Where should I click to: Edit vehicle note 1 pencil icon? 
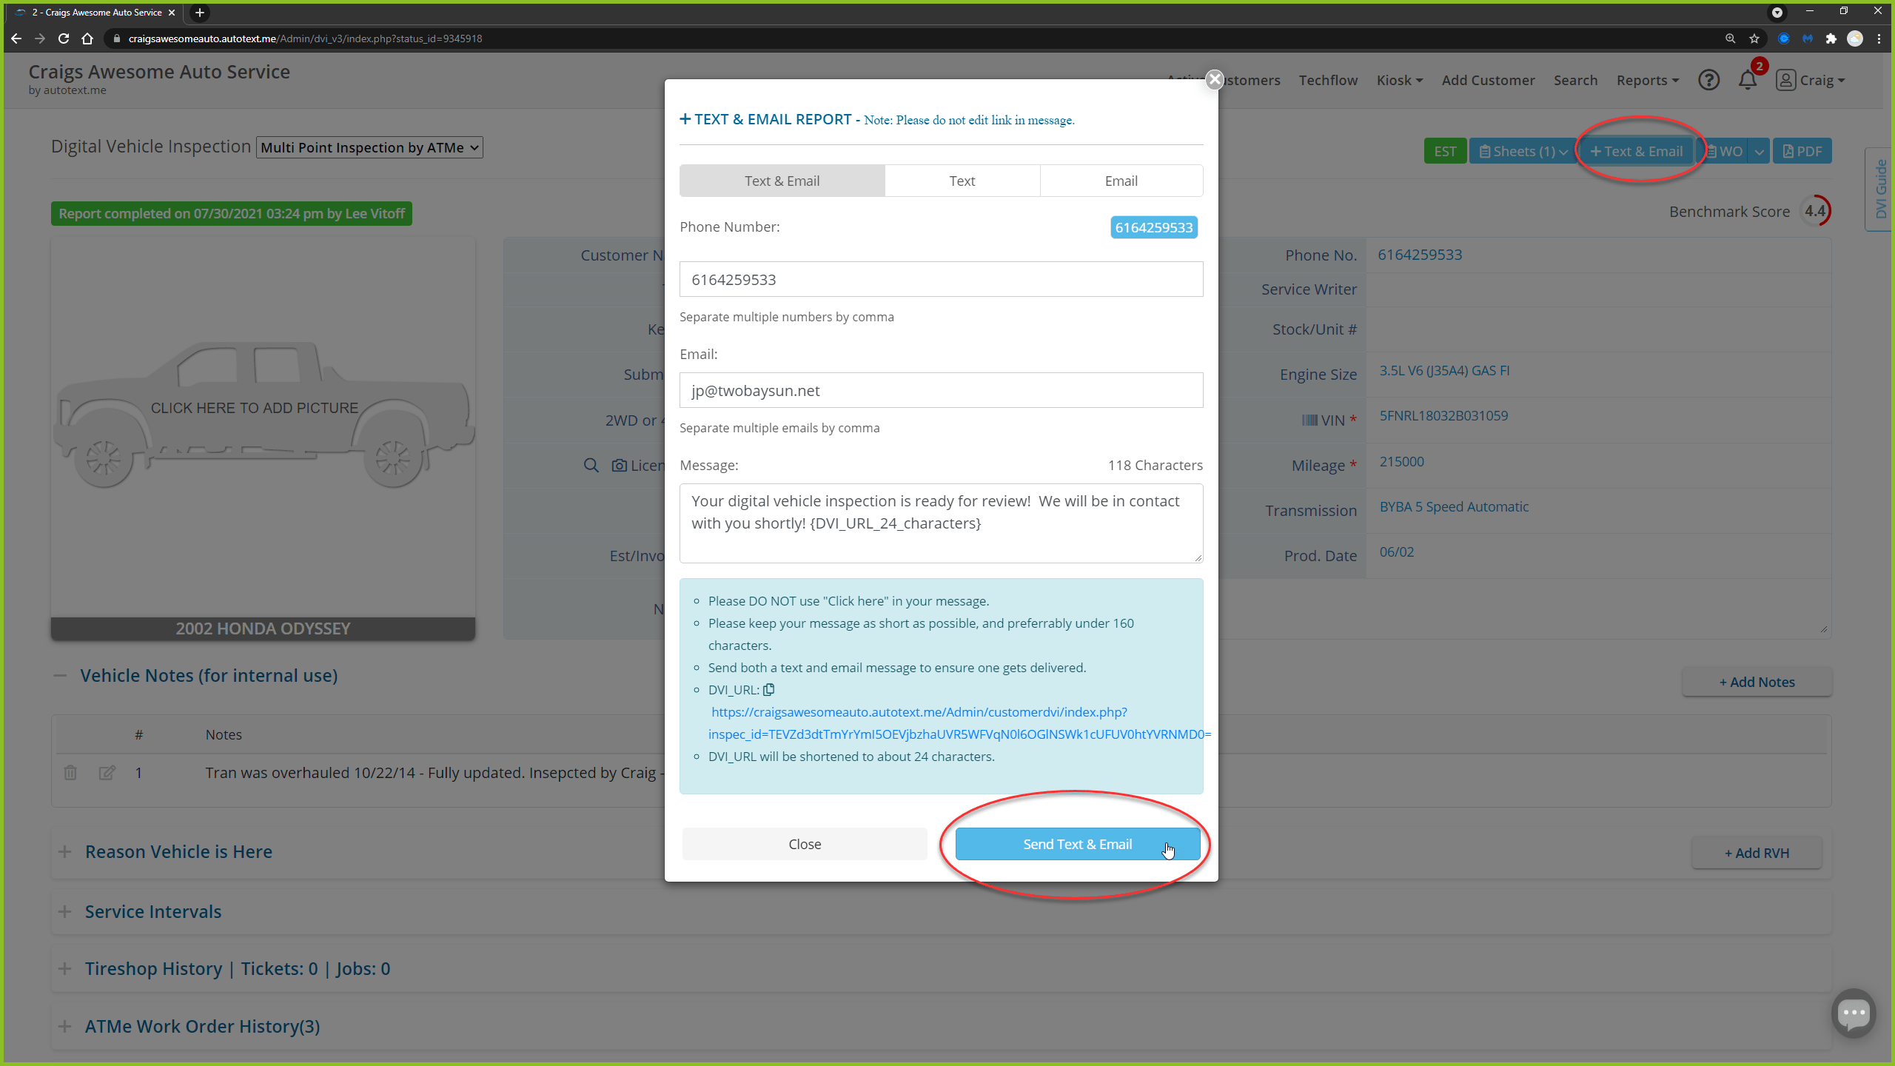(x=107, y=773)
